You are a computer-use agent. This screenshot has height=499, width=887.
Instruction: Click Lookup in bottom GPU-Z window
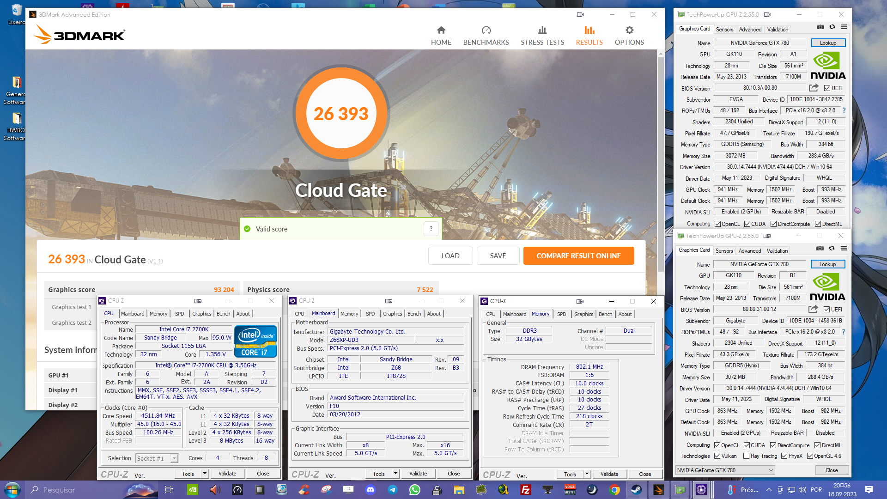[827, 264]
